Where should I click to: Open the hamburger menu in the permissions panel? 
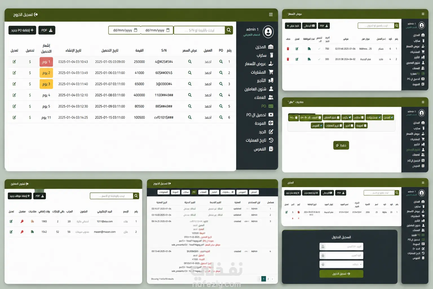[x=423, y=102]
